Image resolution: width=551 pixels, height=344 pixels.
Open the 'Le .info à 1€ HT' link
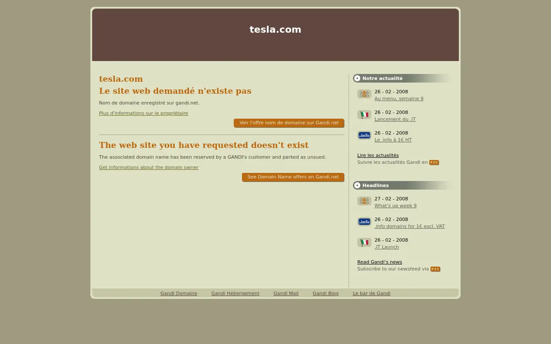pos(393,140)
